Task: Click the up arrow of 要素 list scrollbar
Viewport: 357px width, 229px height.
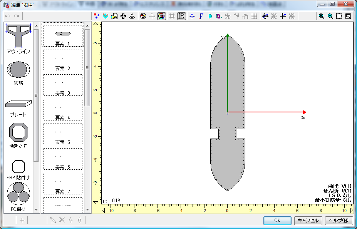Action: (x=87, y=26)
